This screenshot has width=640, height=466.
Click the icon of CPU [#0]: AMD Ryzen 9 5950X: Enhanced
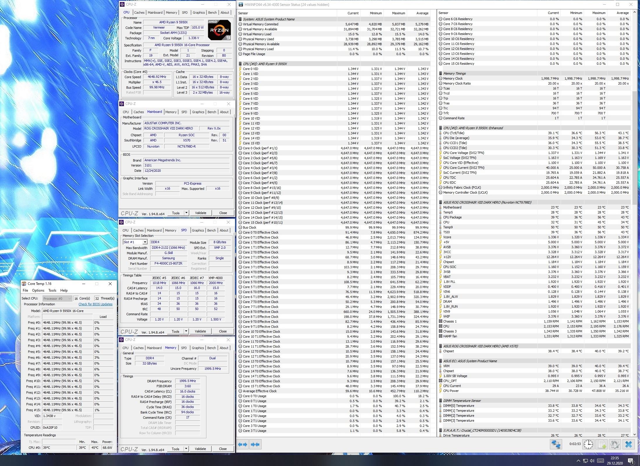[x=441, y=128]
